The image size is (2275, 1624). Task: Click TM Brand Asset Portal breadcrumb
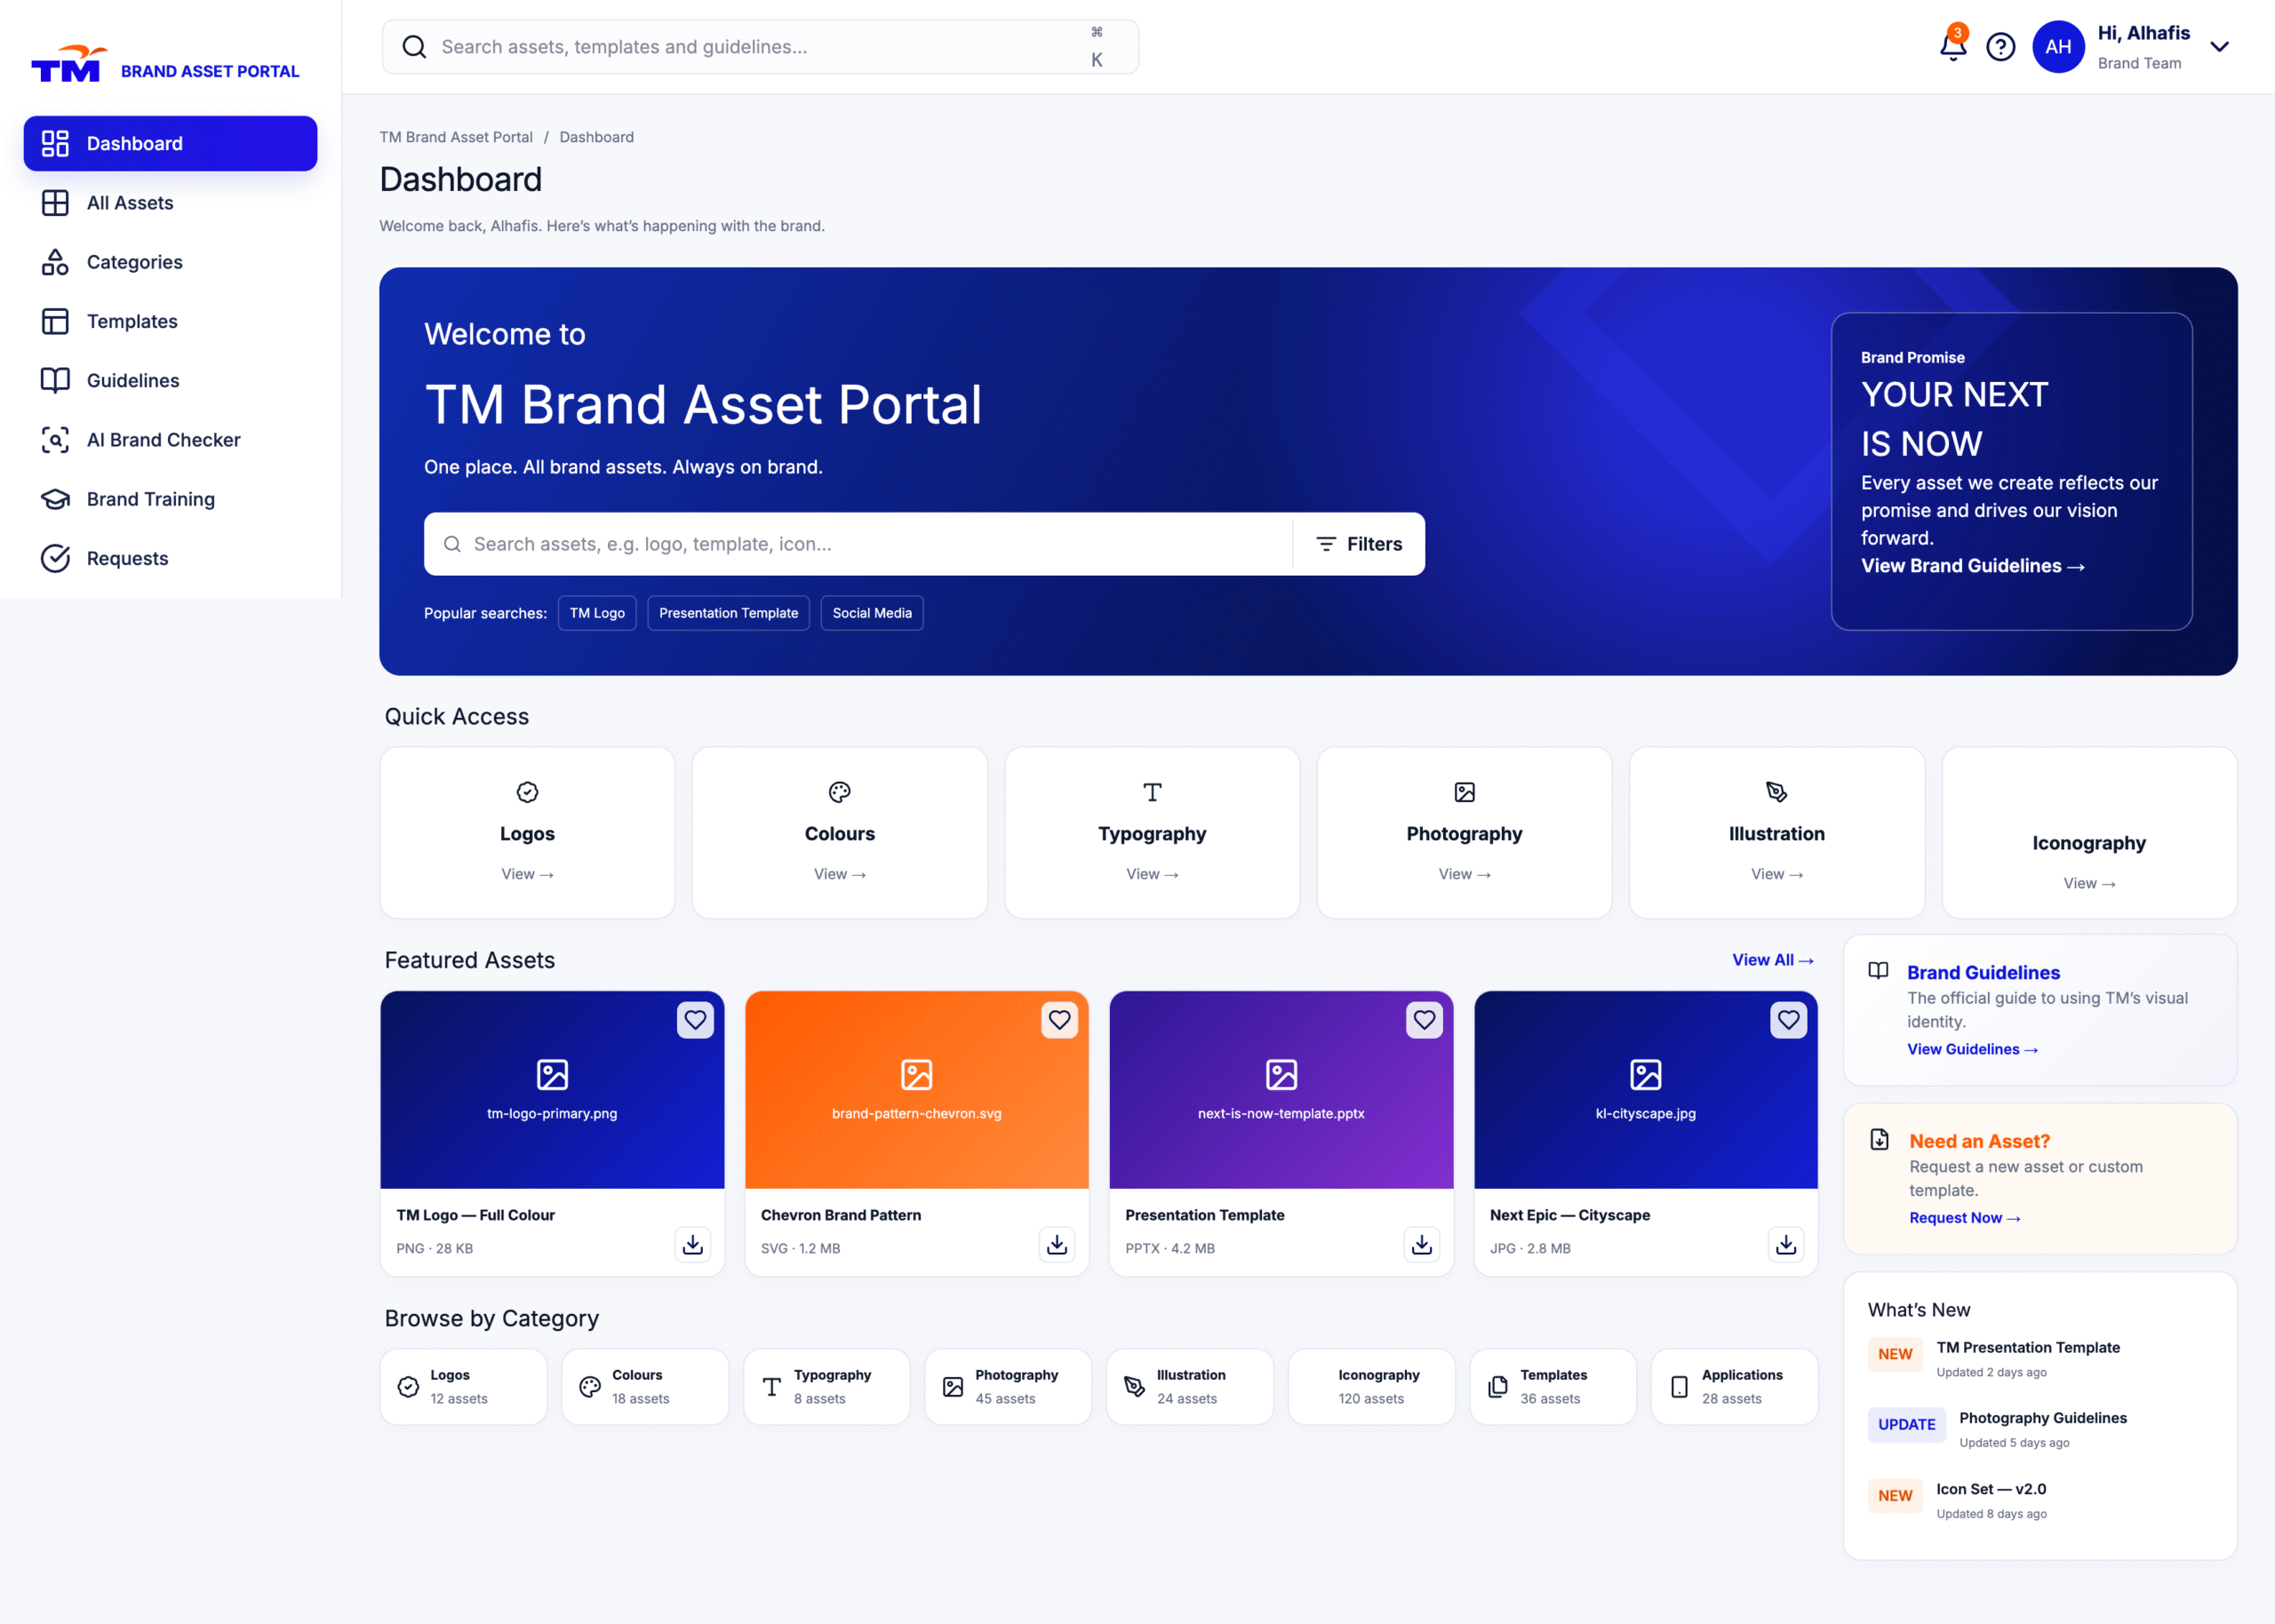(456, 137)
